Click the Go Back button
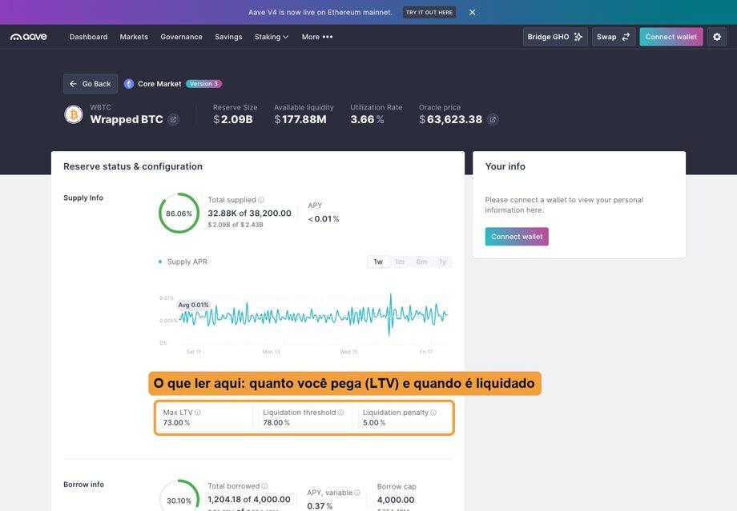The width and height of the screenshot is (737, 511). click(91, 83)
